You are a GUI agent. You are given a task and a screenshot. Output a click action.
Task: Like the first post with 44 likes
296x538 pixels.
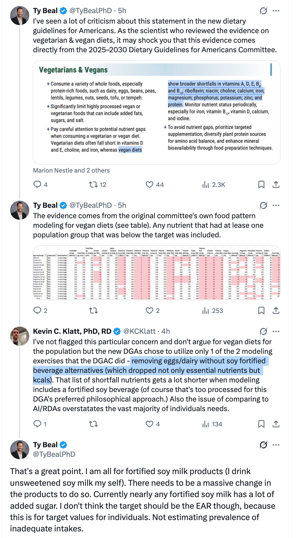click(149, 185)
